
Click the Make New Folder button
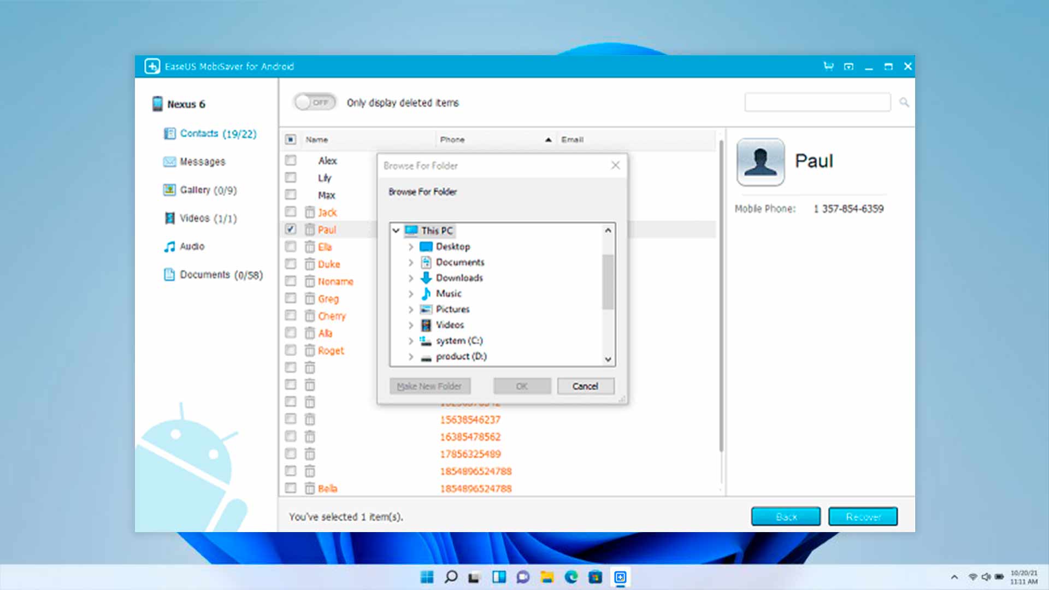tap(429, 386)
